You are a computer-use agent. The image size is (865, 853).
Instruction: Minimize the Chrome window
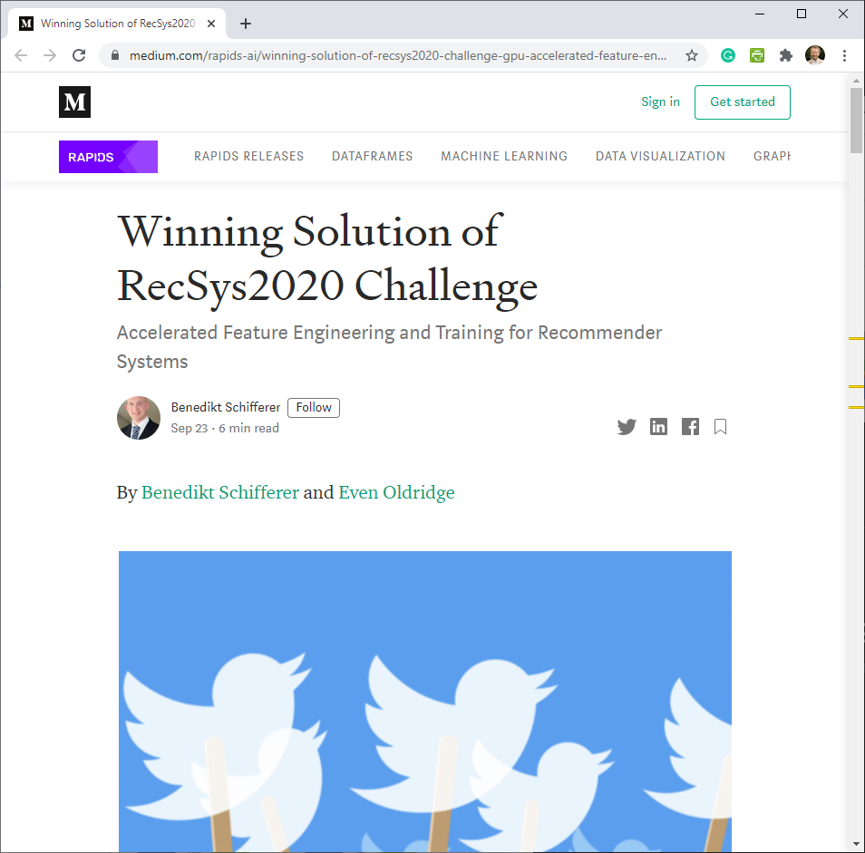coord(760,14)
